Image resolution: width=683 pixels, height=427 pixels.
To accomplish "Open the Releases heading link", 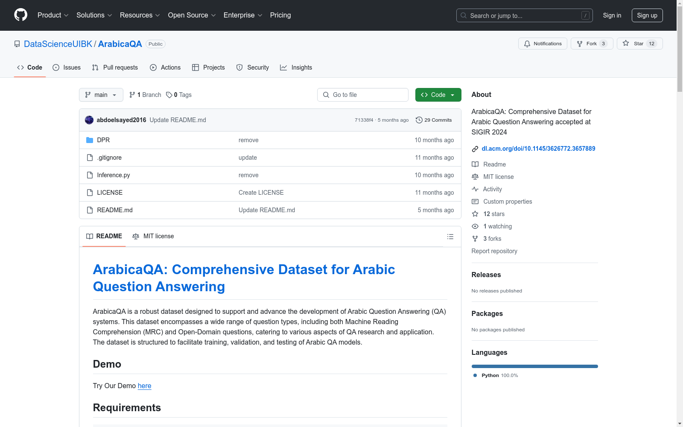I will tap(486, 275).
